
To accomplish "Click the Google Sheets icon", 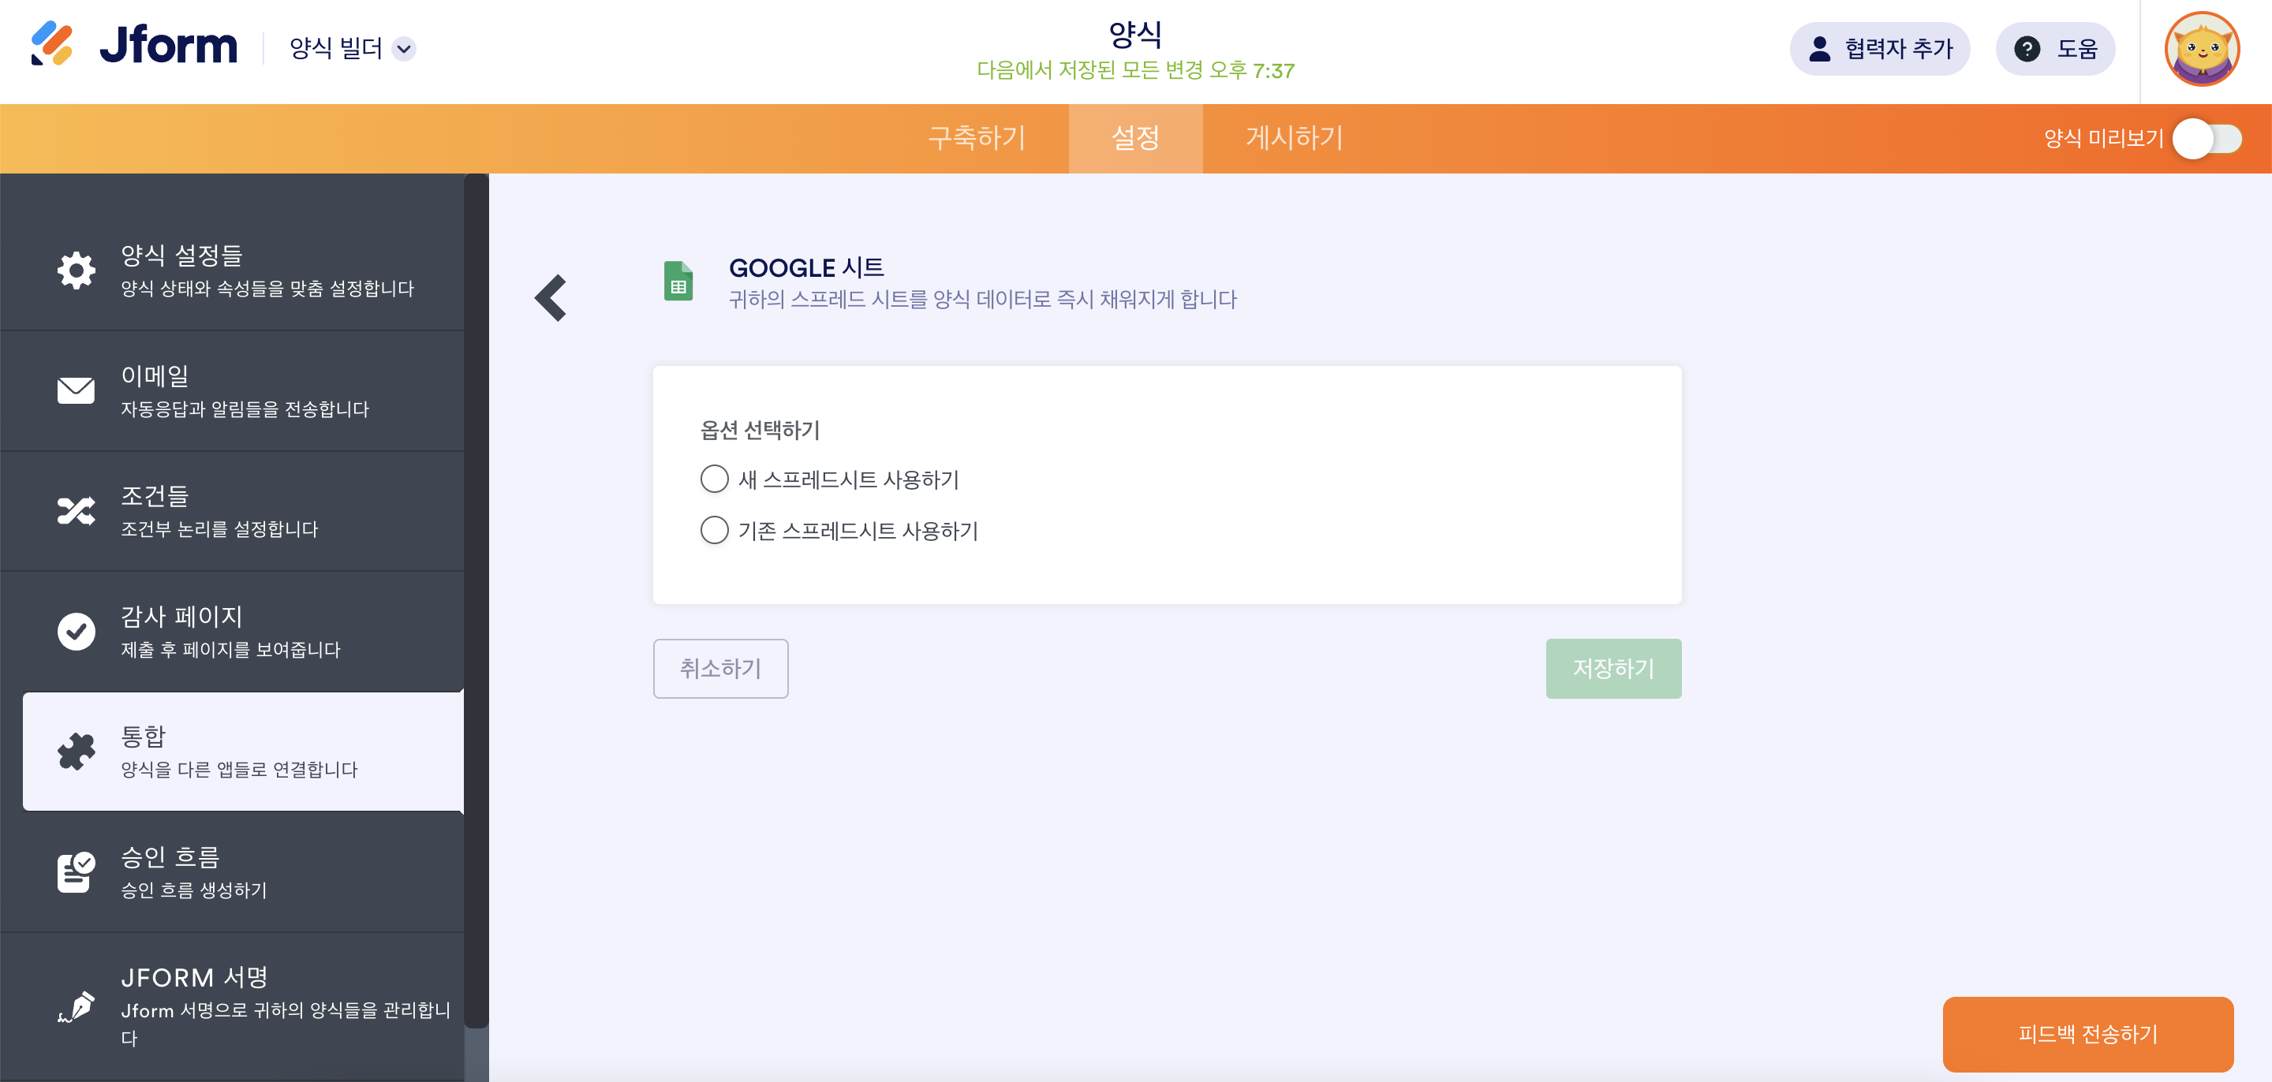I will (678, 282).
